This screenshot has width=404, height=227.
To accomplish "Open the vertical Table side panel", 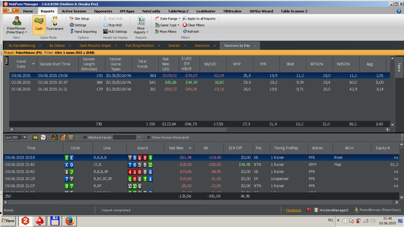I will [x=399, y=67].
